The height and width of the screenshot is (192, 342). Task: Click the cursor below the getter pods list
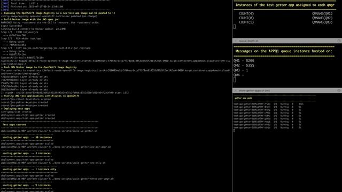tap(234, 131)
